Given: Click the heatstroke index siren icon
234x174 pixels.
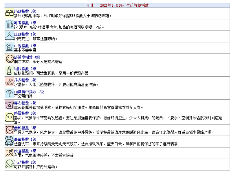Looking at the screenshot, I should [x=9, y=48].
